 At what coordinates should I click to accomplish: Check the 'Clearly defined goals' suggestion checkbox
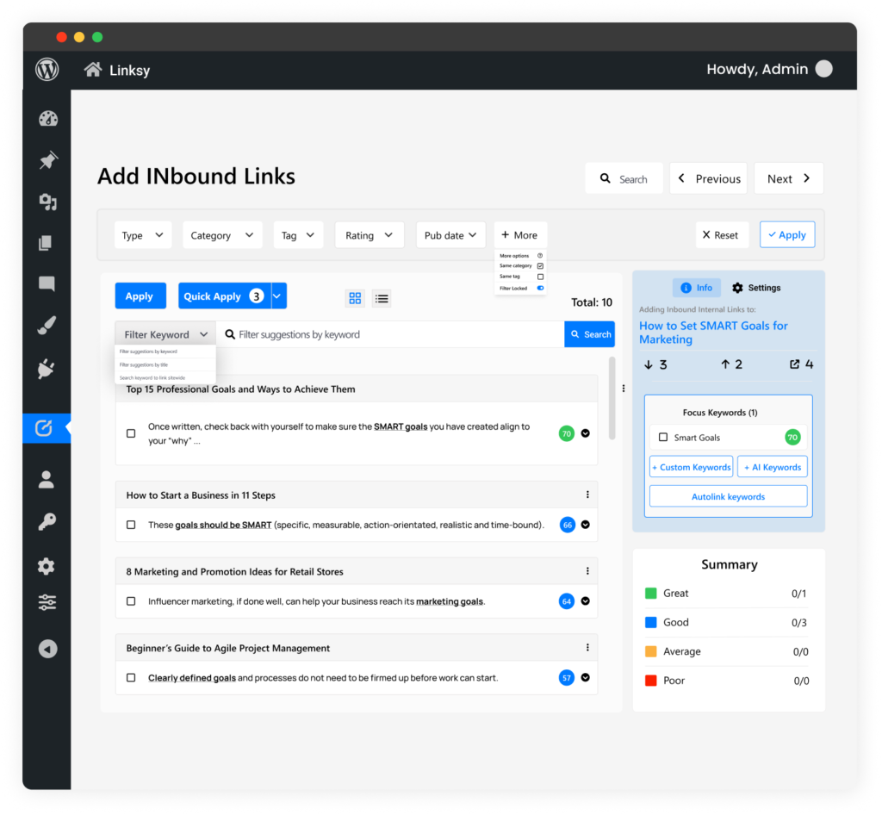[131, 678]
